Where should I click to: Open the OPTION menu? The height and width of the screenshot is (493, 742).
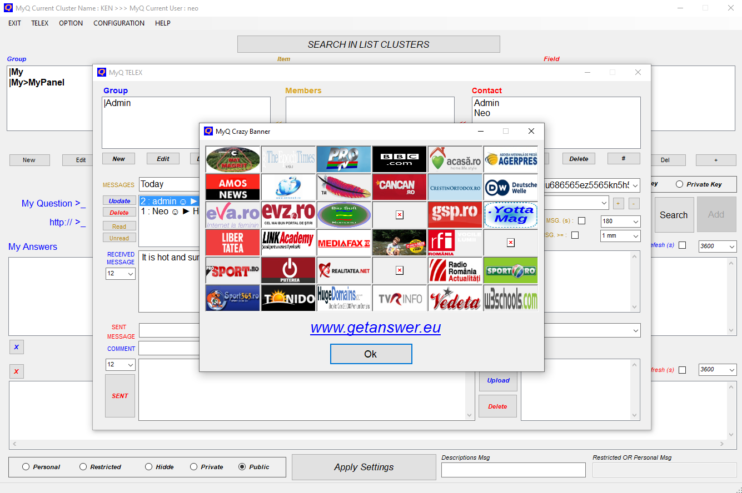(x=71, y=23)
